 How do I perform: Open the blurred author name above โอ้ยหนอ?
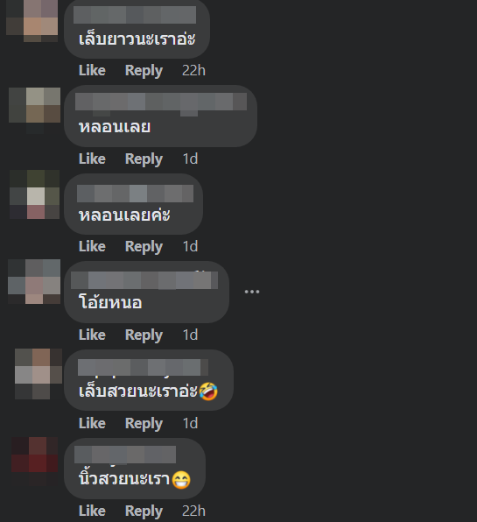coord(144,280)
